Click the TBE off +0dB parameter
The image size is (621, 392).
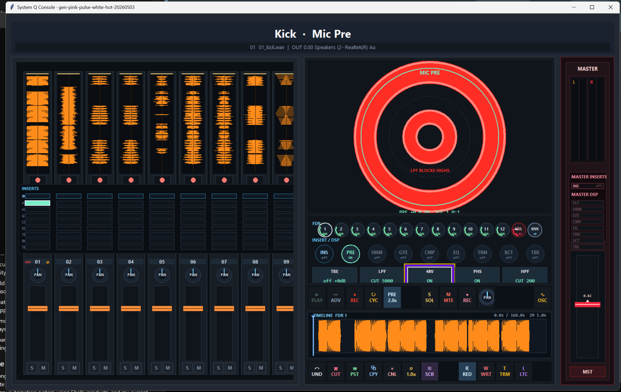[335, 275]
